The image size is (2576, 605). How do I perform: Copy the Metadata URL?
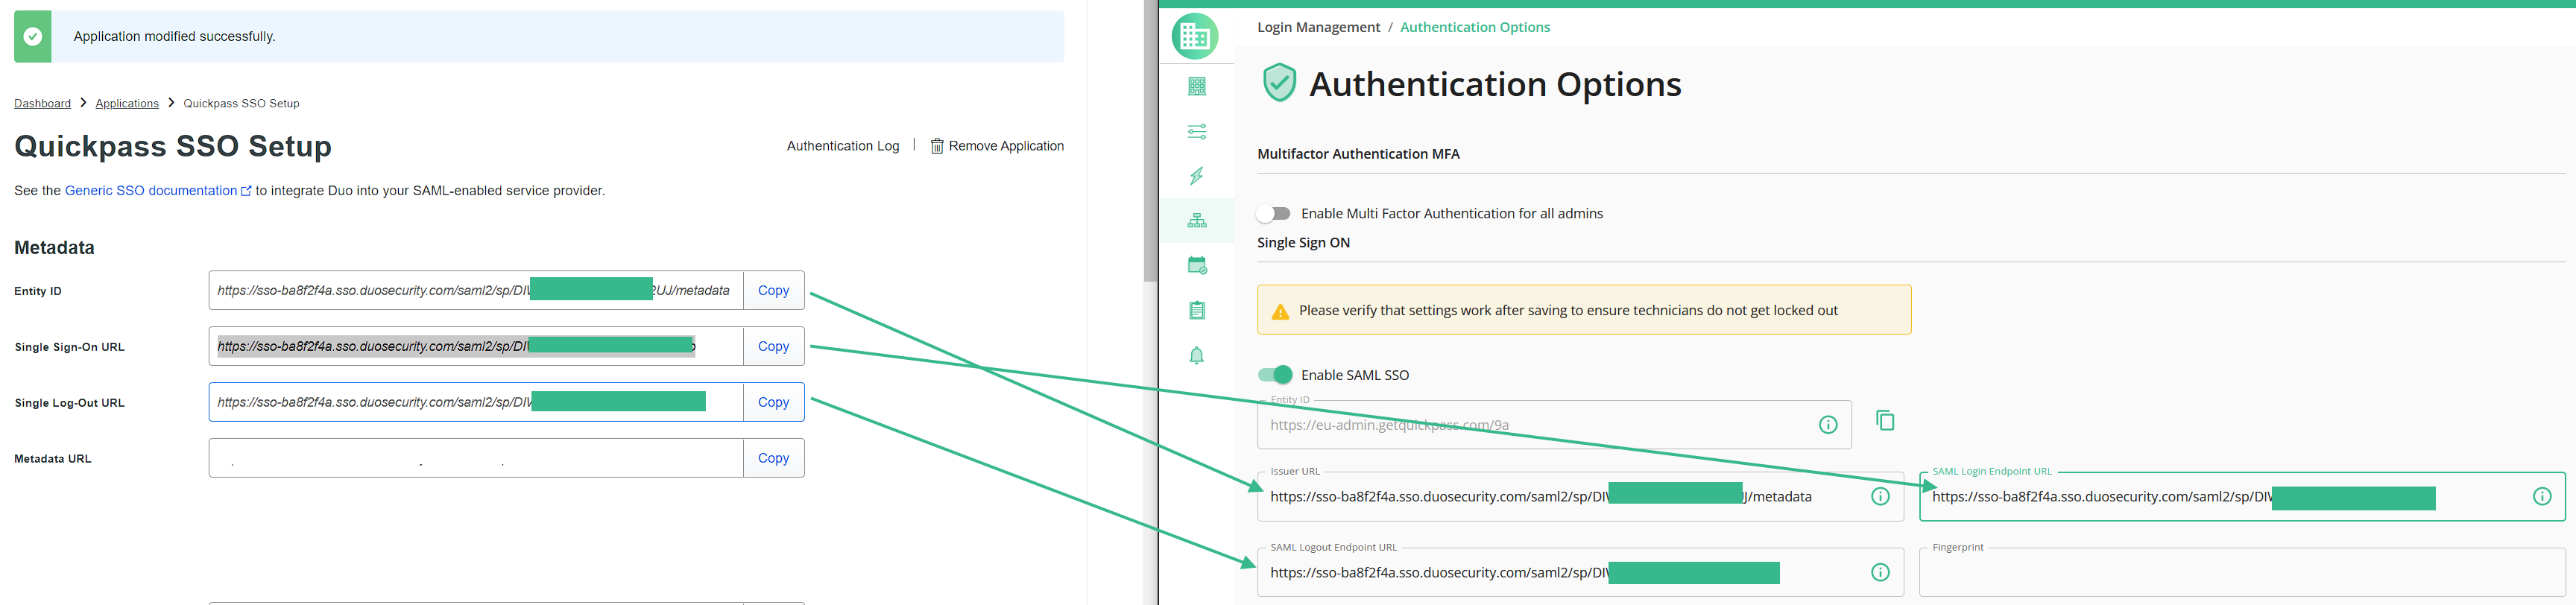(x=773, y=459)
